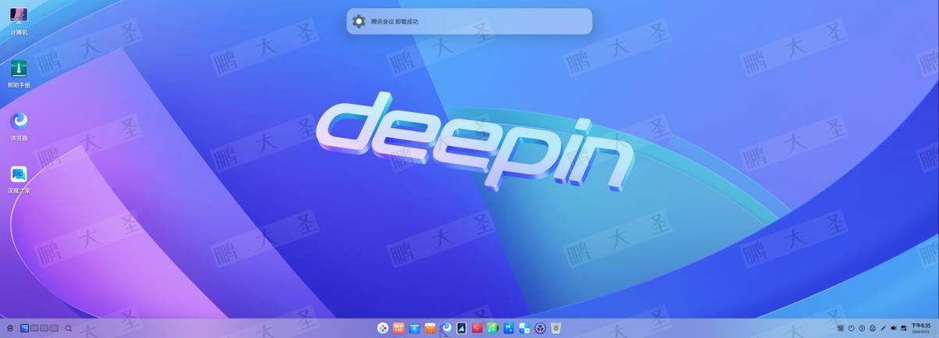Image resolution: width=939 pixels, height=338 pixels.
Task: Open the volume speaker in the tray
Action: click(x=894, y=329)
